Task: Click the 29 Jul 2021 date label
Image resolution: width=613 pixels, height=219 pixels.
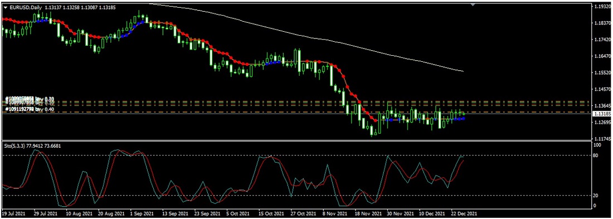Action: click(46, 214)
